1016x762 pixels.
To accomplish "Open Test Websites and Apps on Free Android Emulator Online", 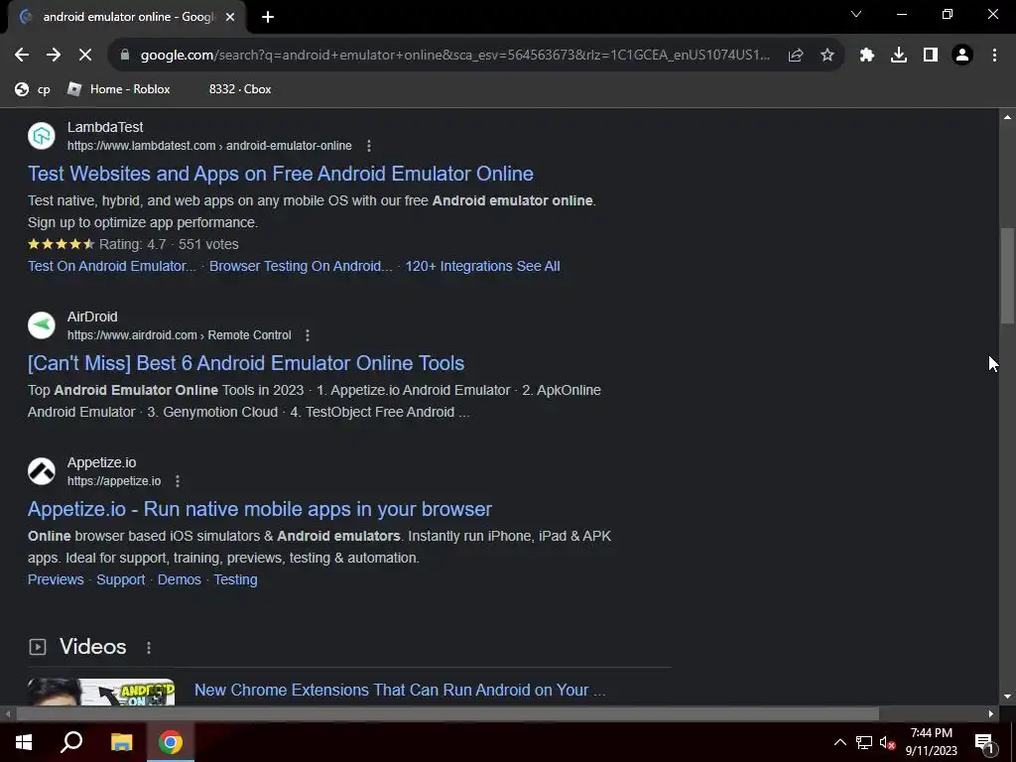I will [281, 174].
